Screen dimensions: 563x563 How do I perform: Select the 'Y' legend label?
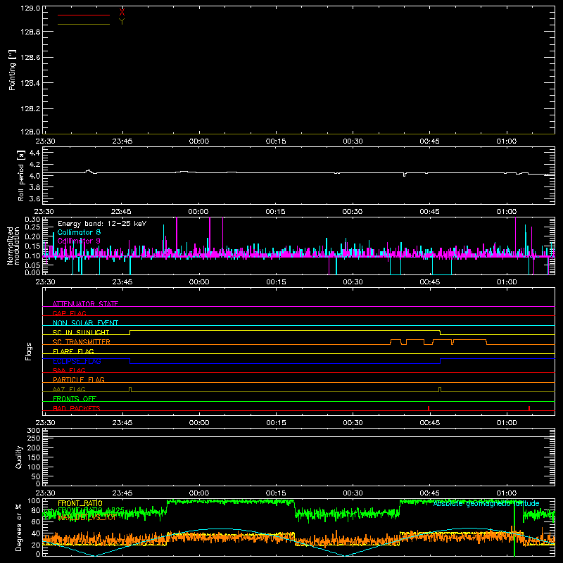point(122,22)
